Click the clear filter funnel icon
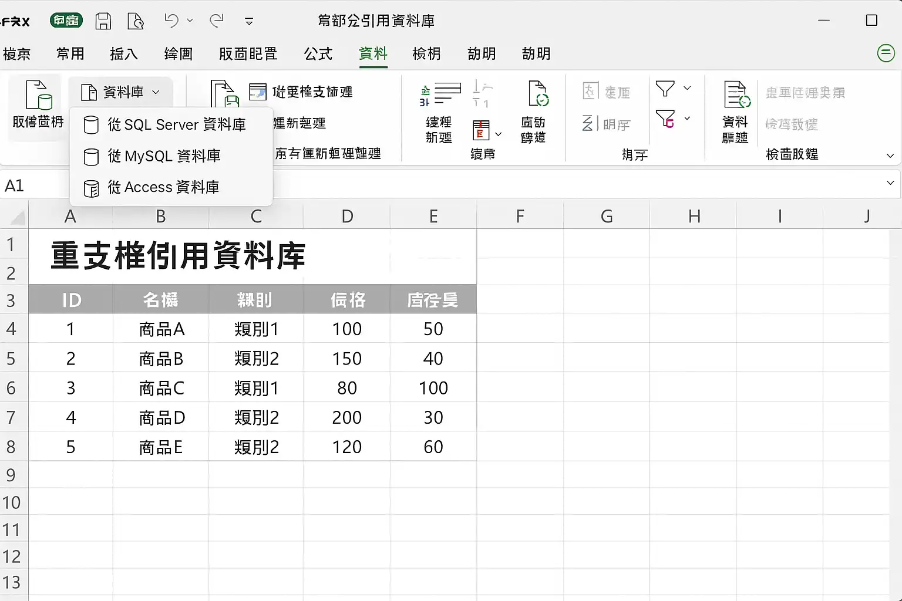 point(665,119)
